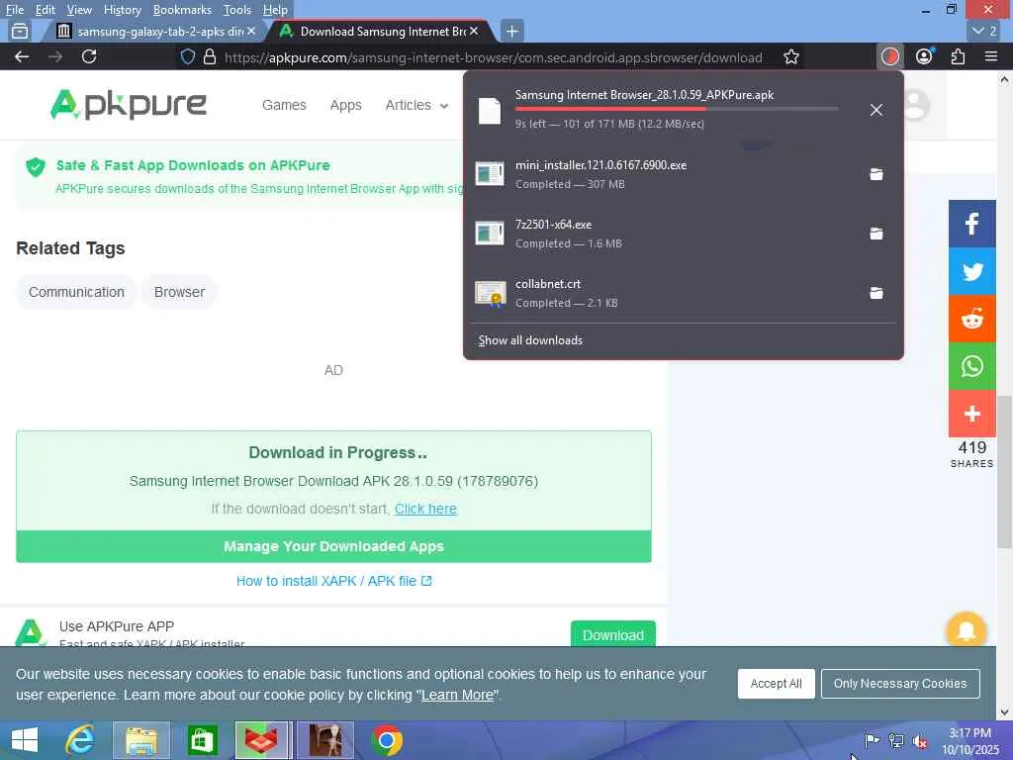The width and height of the screenshot is (1013, 760).
Task: Show 7z2501-x64.exe in folder
Action: pyautogui.click(x=876, y=234)
